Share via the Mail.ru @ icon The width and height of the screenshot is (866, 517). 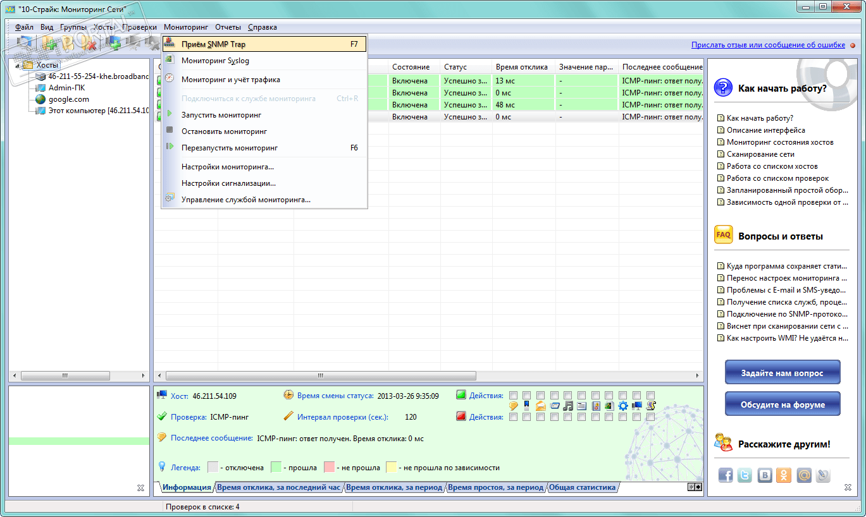(803, 475)
